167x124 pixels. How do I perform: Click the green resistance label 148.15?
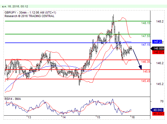146,23
